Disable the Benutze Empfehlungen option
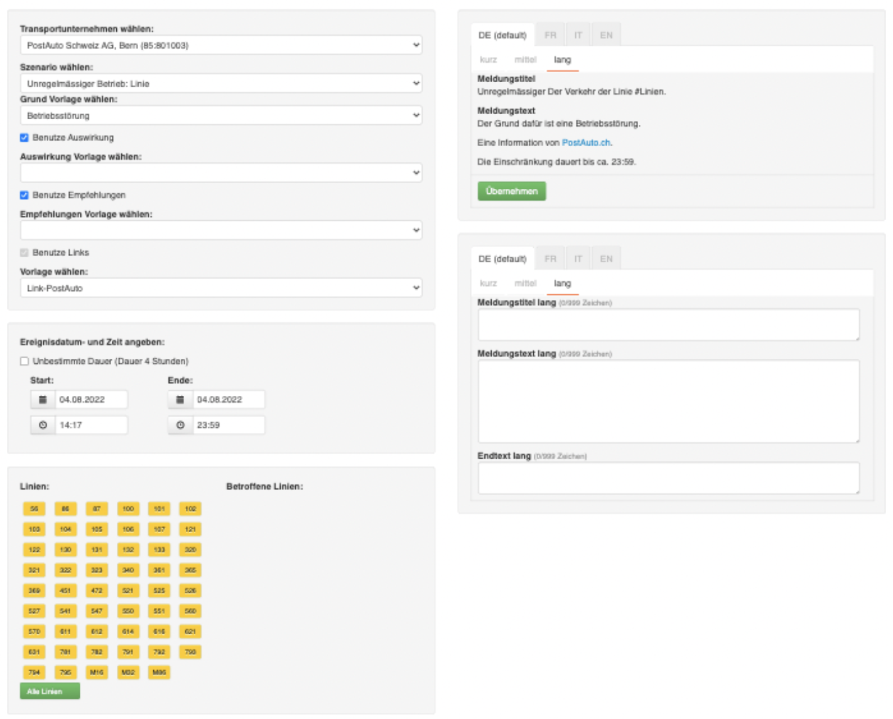Image resolution: width=893 pixels, height=719 pixels. [x=24, y=195]
